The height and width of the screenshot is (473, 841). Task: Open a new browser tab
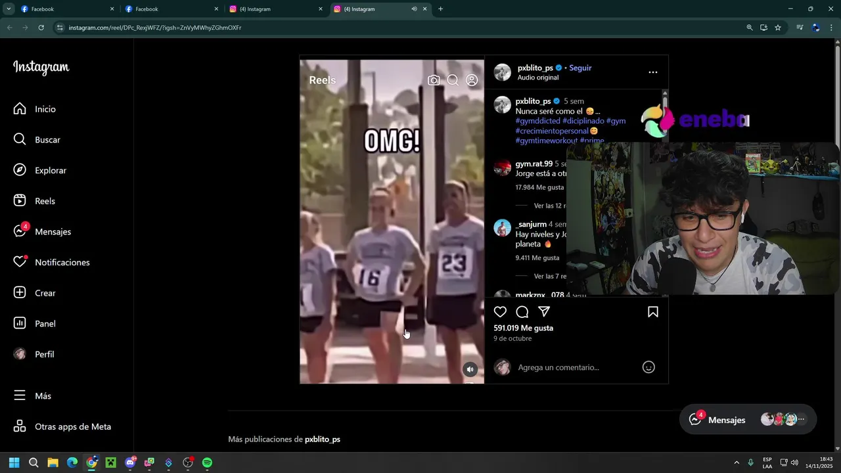(440, 9)
